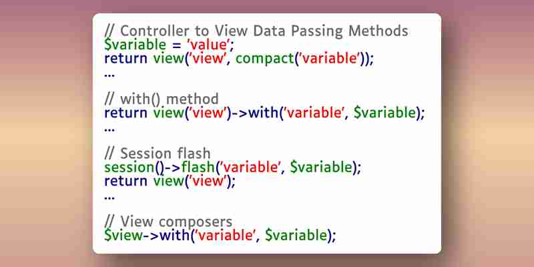Click the 'variable' string in $view->with
The height and width of the screenshot is (267, 534).
pyautogui.click(x=225, y=236)
